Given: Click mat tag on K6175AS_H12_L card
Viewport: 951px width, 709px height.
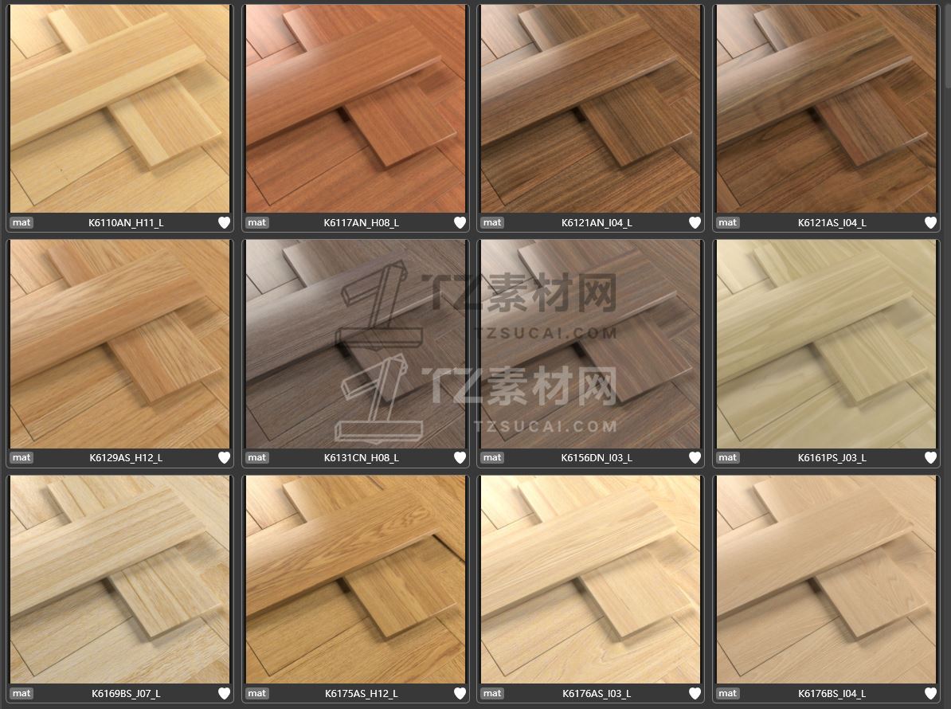Looking at the screenshot, I should pos(256,692).
